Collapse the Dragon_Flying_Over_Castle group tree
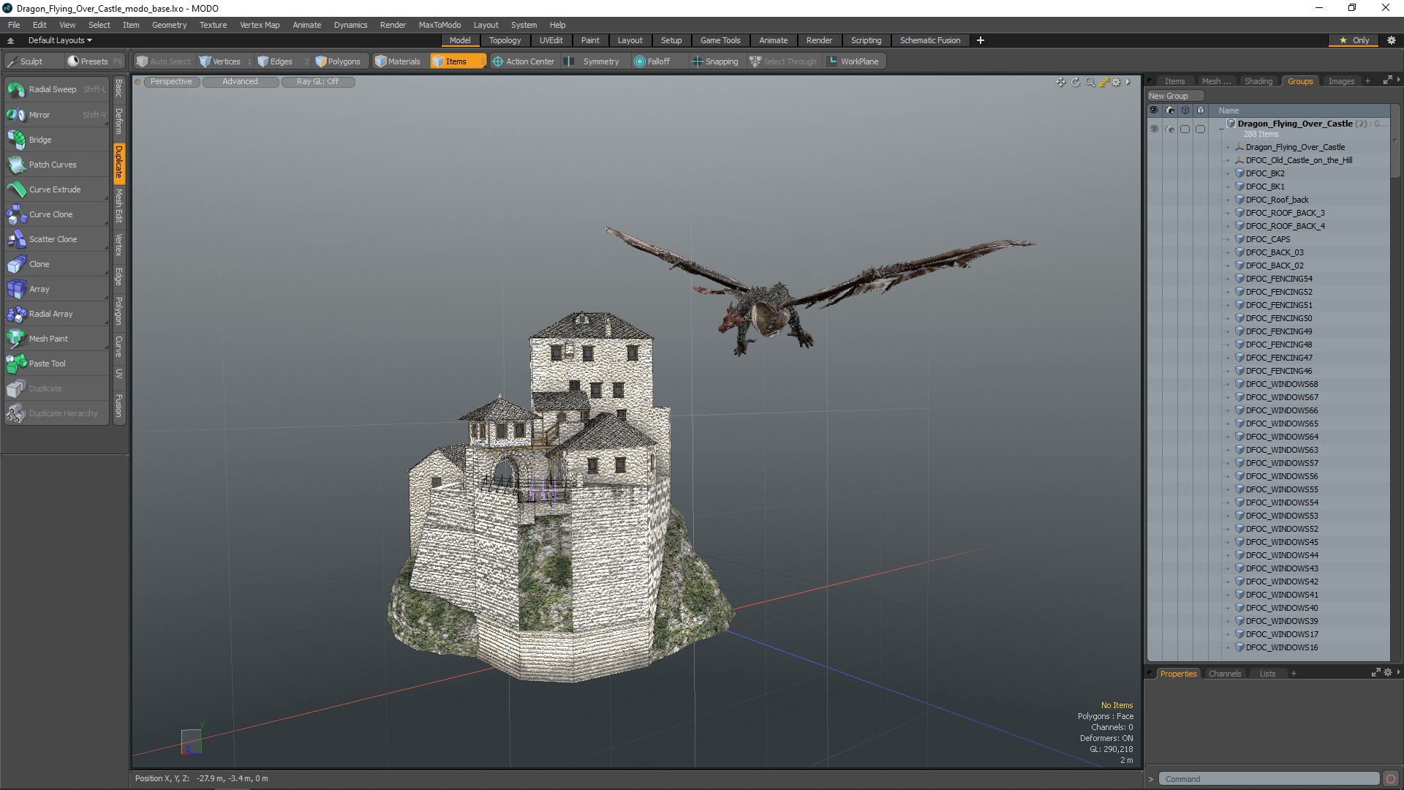1404x790 pixels. 1221,128
